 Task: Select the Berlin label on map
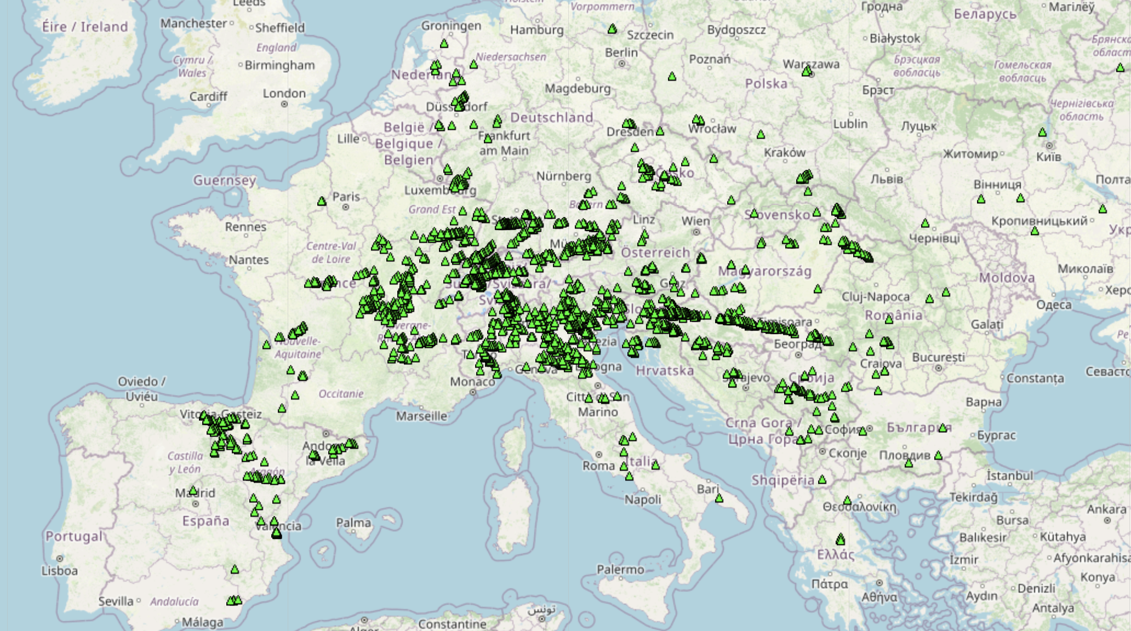pos(621,52)
